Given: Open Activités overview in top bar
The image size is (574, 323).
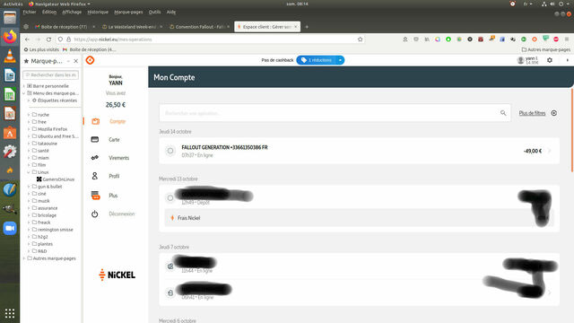Looking at the screenshot, I should pos(13,4).
